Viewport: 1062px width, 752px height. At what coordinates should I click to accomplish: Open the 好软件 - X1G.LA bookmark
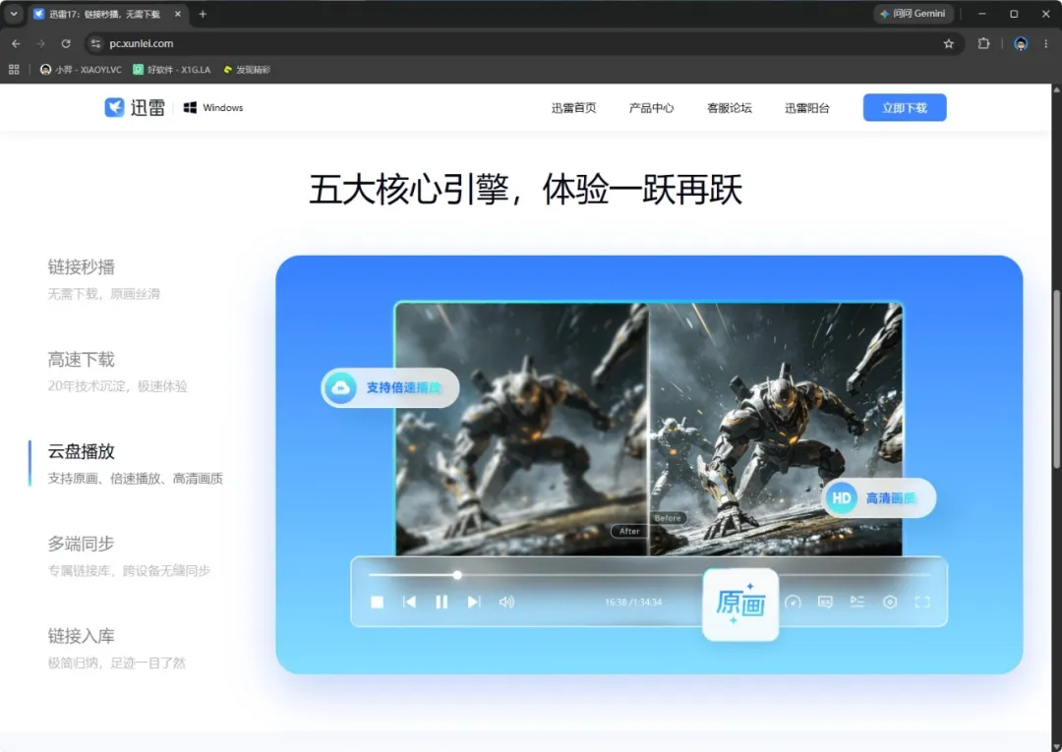click(x=171, y=69)
